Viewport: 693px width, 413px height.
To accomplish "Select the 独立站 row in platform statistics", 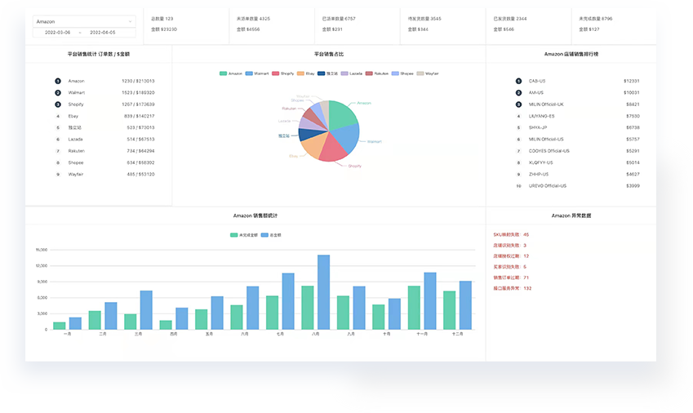I will tap(104, 127).
